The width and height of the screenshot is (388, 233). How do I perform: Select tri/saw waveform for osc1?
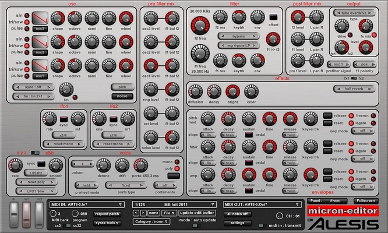pos(27,69)
